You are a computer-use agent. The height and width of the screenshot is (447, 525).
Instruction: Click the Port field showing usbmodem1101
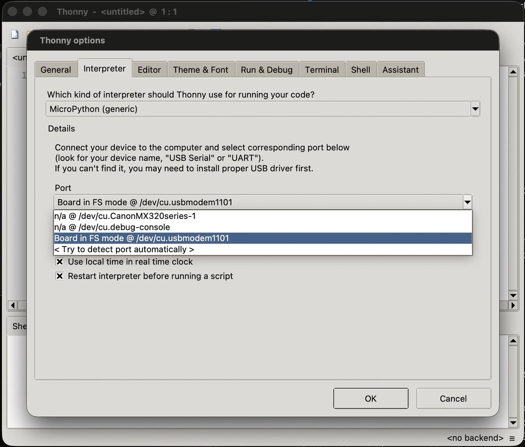(258, 202)
